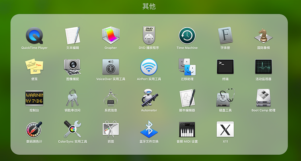Open 活动监视器 Activity Monitor

tap(263, 67)
